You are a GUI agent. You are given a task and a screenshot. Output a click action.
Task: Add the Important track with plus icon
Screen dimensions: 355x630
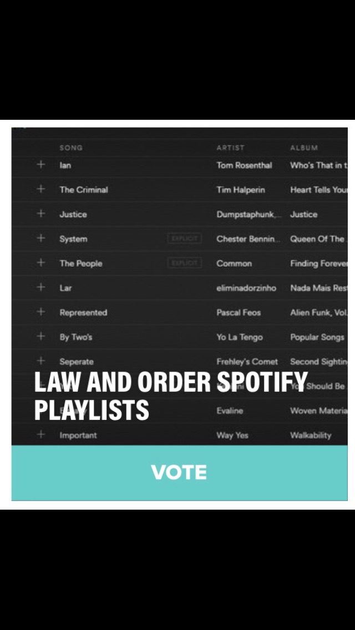[x=40, y=434]
